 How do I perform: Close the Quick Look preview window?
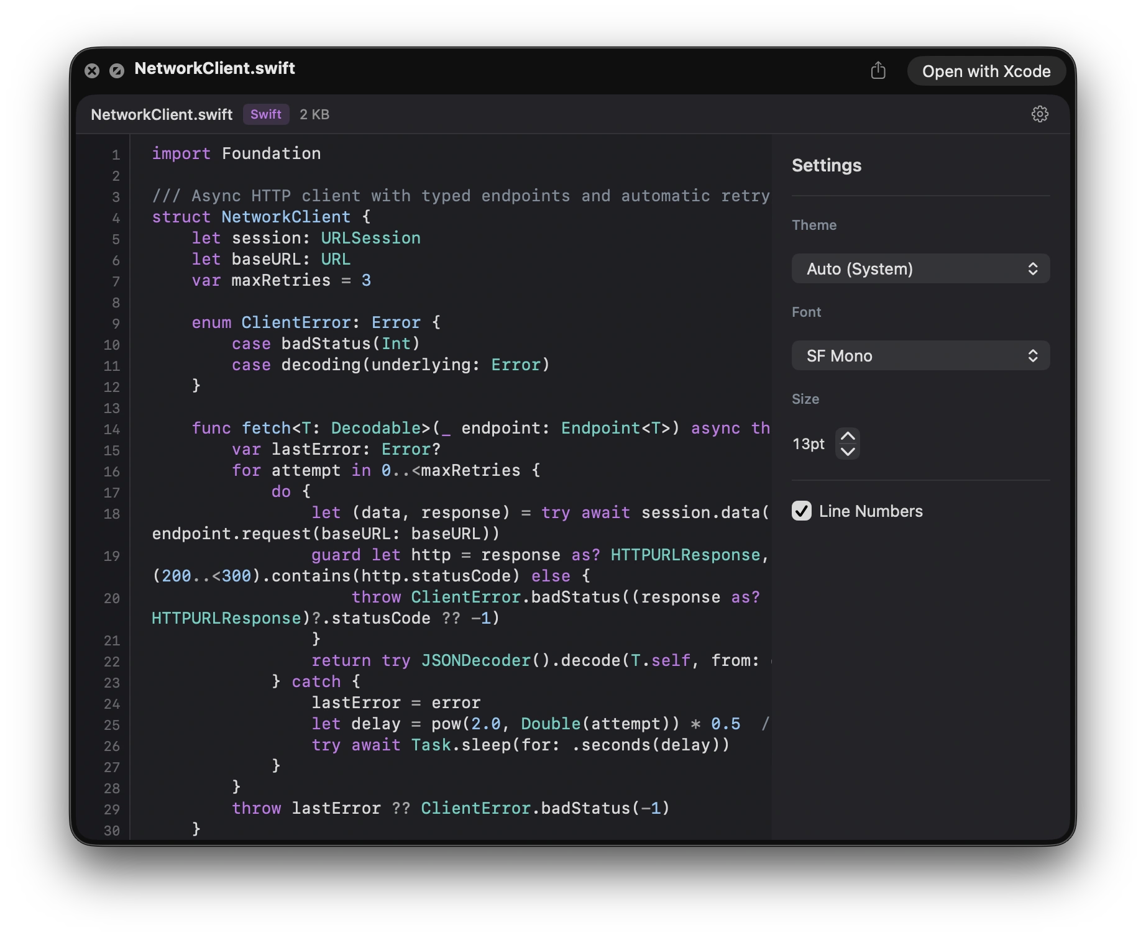(x=92, y=71)
